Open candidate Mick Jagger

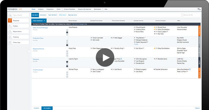[x=118, y=38]
